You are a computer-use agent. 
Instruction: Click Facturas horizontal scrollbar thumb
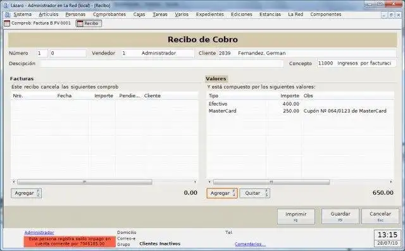point(85,182)
